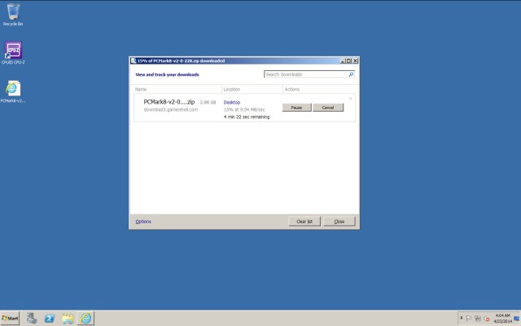The height and width of the screenshot is (326, 521).
Task: Pause the PCMark8 download
Action: (296, 108)
